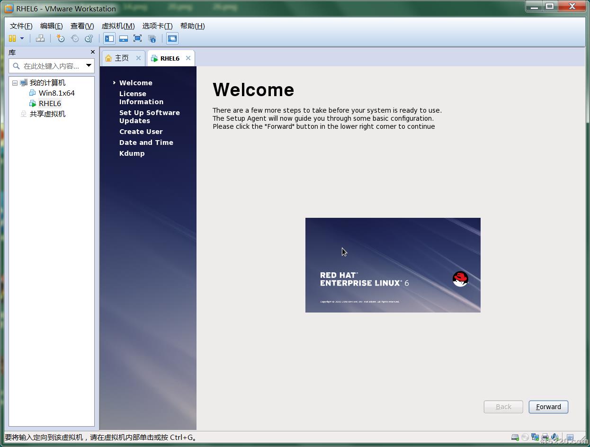The image size is (590, 447).
Task: Click the VMware Workstation title bar icon
Action: [x=9, y=9]
